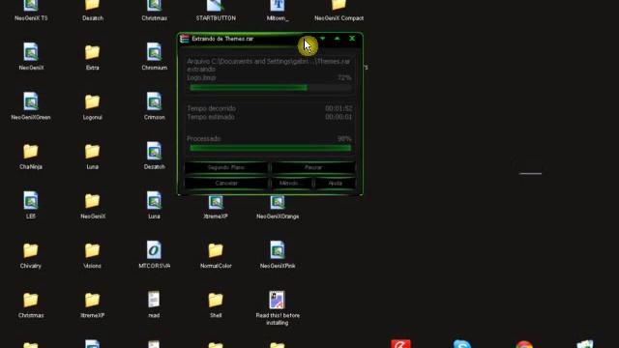
Task: Select the Crimson theme file
Action: [x=154, y=101]
